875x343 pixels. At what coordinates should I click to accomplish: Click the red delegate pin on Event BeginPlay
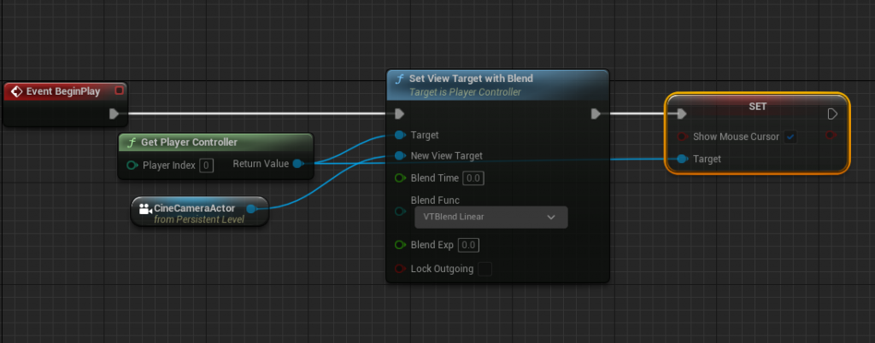(119, 91)
